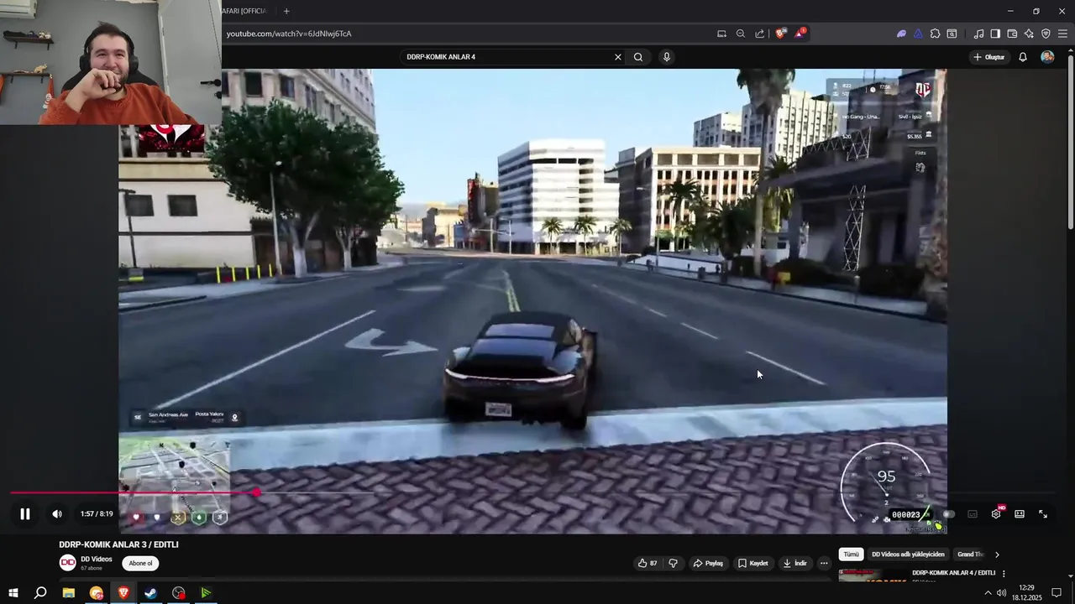This screenshot has height=604, width=1075.
Task: Show more filter chips with right arrow
Action: (x=997, y=555)
